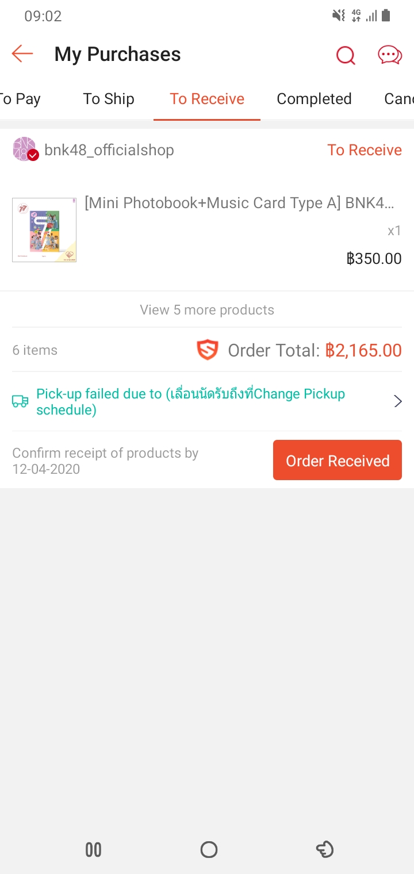Image resolution: width=414 pixels, height=874 pixels.
Task: Open the chat messages icon
Action: pyautogui.click(x=389, y=55)
